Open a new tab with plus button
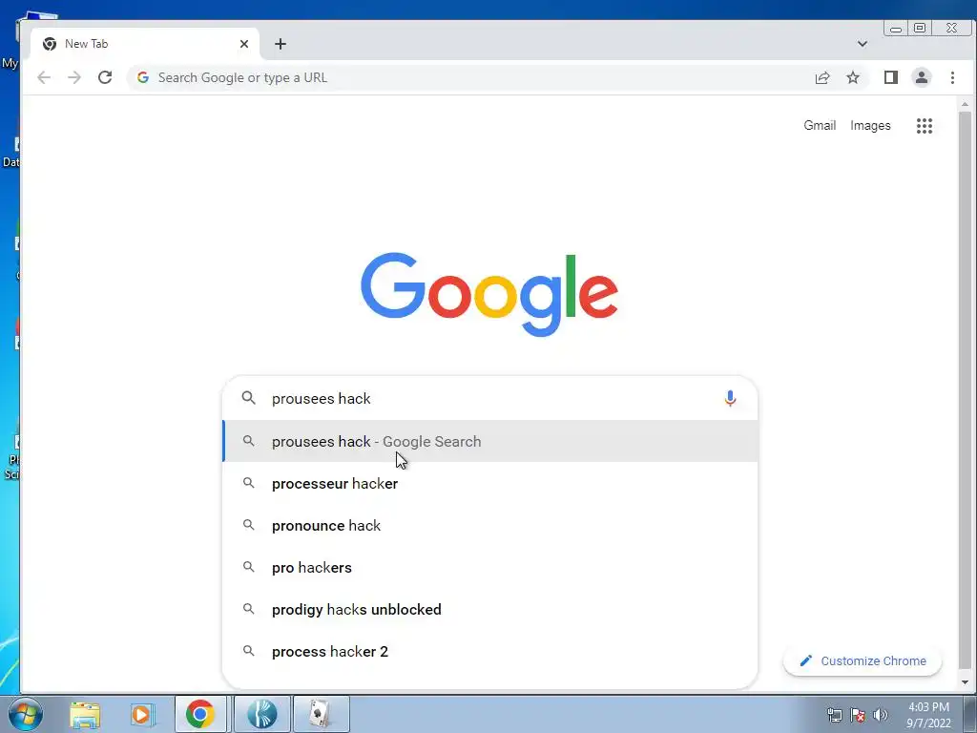This screenshot has width=977, height=733. 281,44
